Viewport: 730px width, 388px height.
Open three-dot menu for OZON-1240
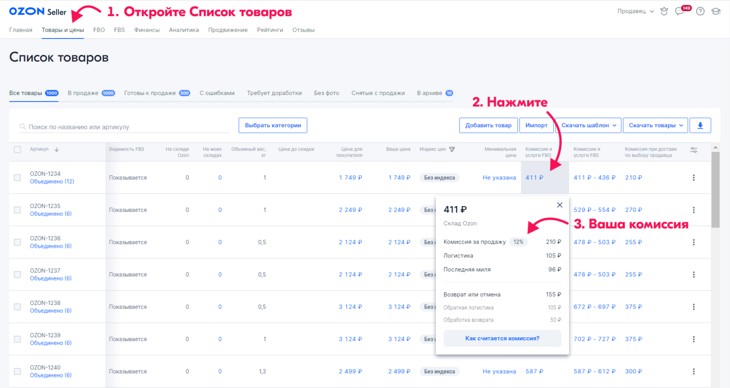click(693, 371)
